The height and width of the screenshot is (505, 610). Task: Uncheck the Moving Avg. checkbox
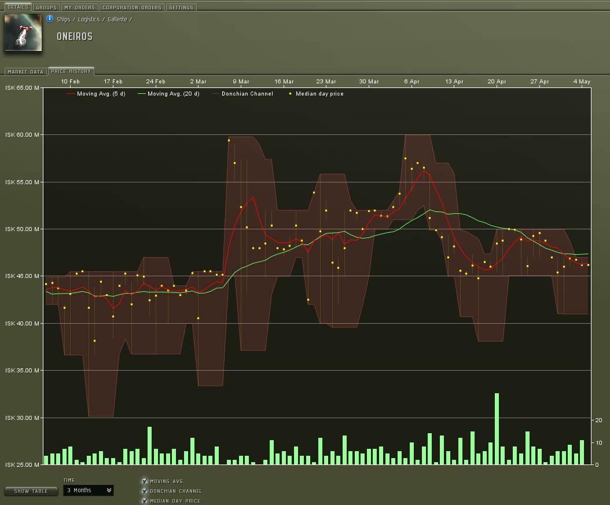point(144,481)
